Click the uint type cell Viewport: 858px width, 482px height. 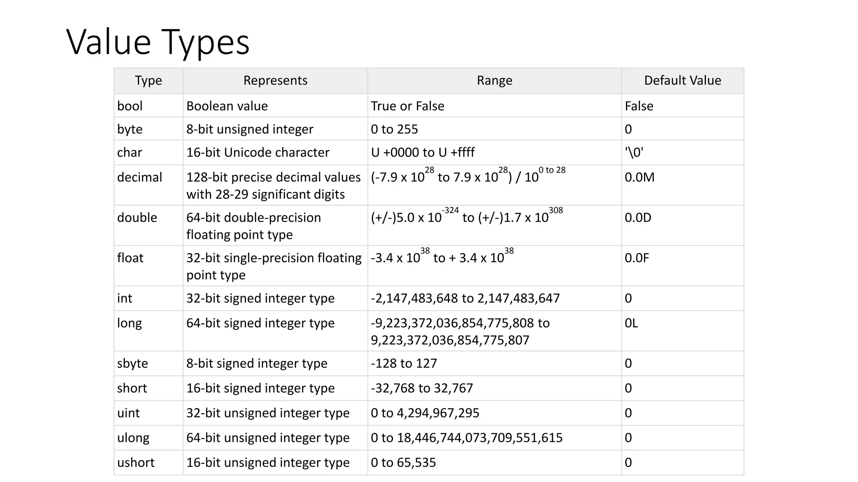pyautogui.click(x=128, y=413)
